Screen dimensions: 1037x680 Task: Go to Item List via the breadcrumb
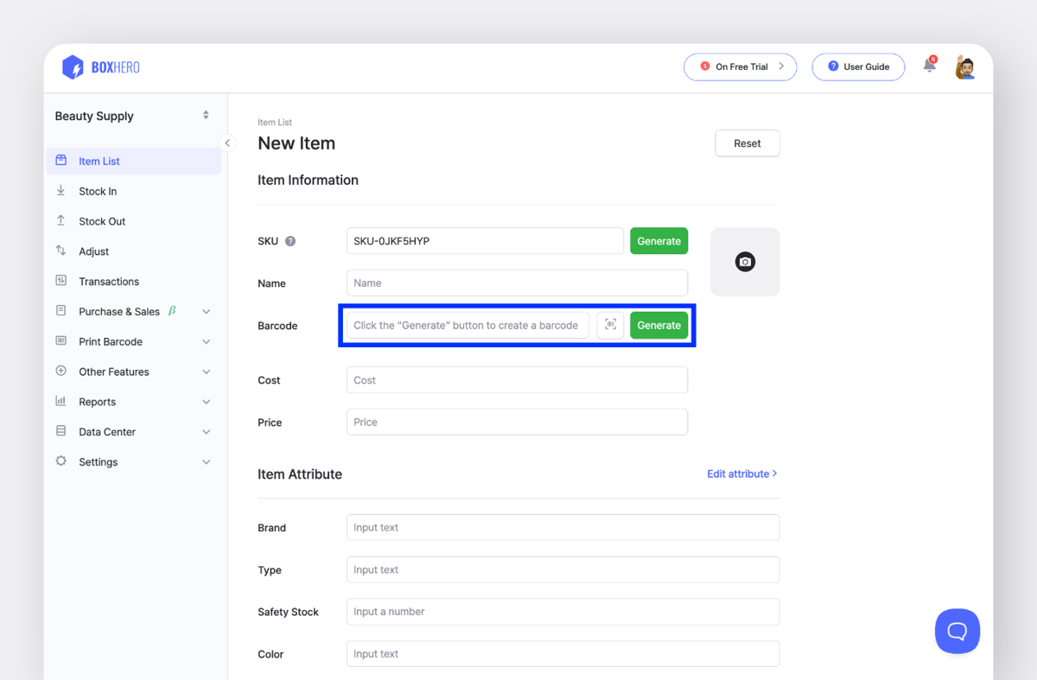pos(270,122)
